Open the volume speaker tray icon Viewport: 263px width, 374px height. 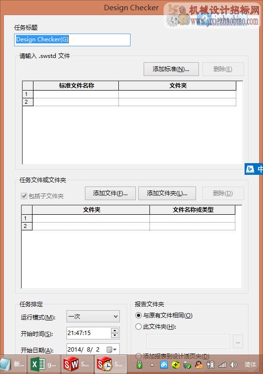pyautogui.click(x=233, y=365)
